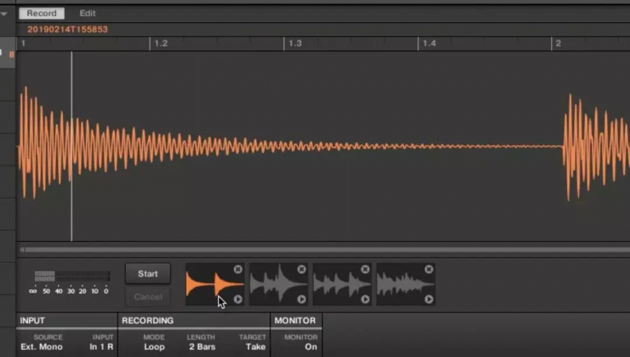Play the third recorded take
This screenshot has width=630, height=357.
[x=365, y=299]
